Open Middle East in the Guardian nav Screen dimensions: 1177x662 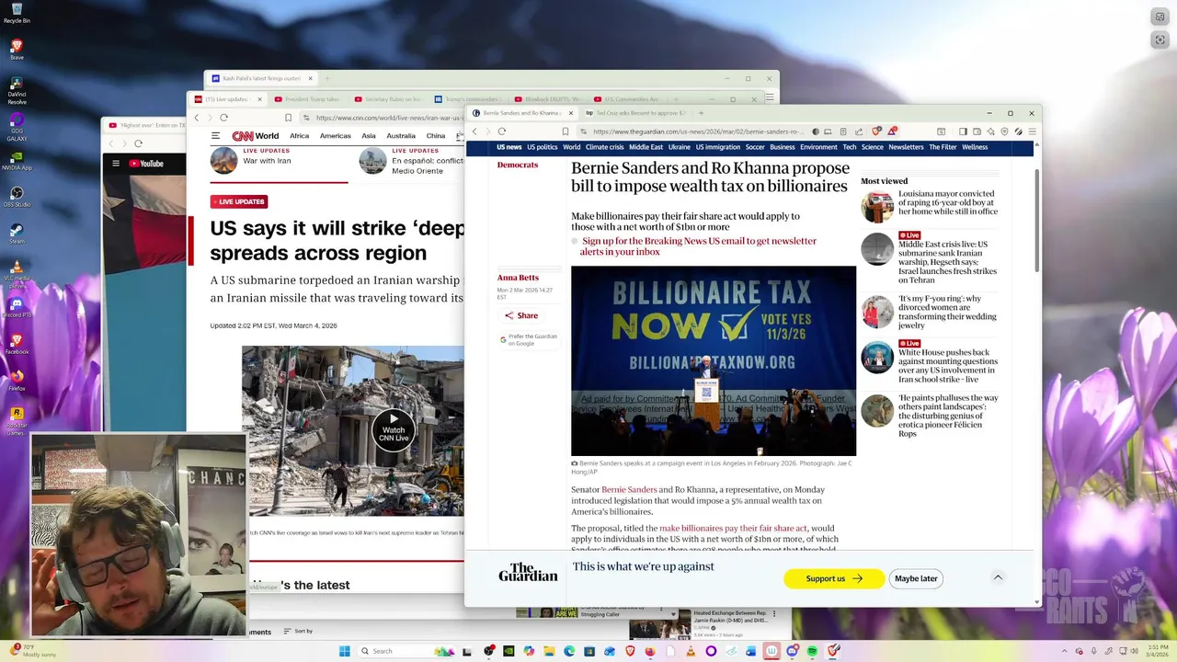coord(646,147)
